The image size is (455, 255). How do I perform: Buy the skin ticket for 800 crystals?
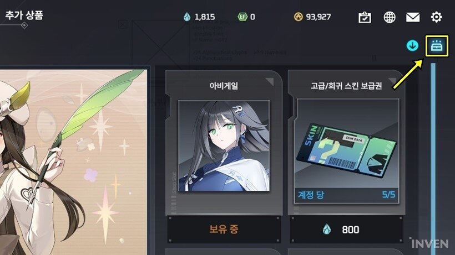[346, 230]
